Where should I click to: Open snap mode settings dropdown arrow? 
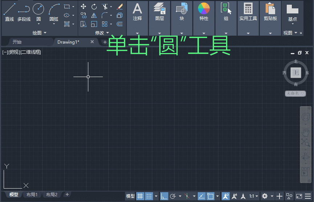156,196
